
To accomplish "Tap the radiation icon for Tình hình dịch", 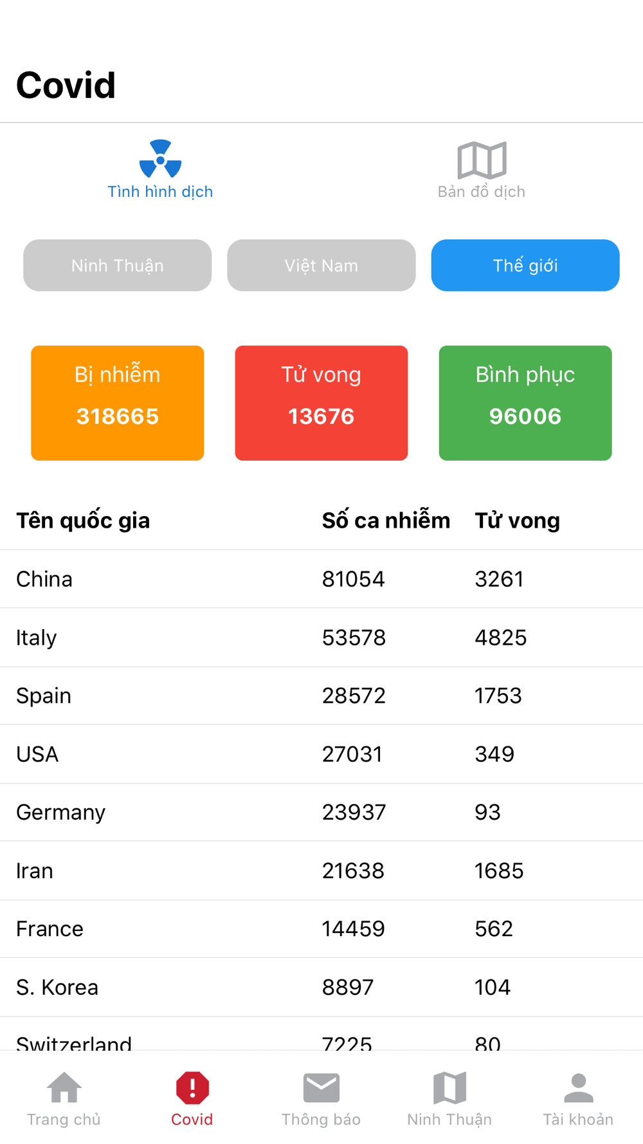I will 160,159.
